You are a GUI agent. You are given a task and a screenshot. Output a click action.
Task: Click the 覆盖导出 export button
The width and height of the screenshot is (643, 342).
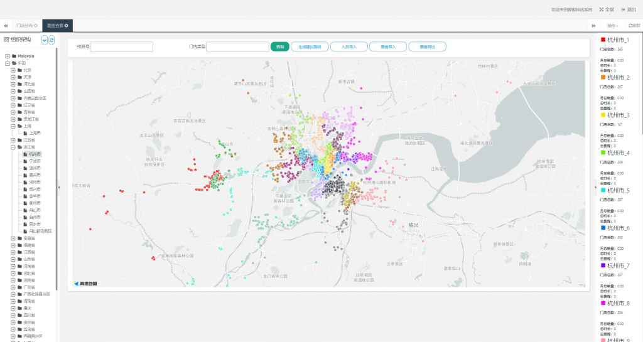click(x=427, y=46)
